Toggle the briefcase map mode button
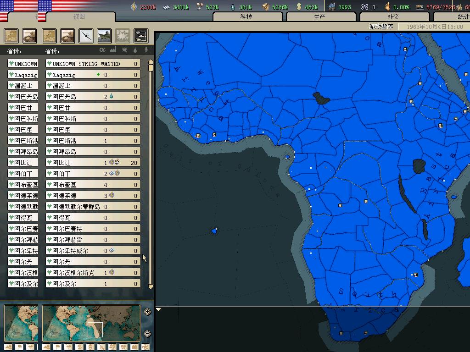 pos(134,347)
